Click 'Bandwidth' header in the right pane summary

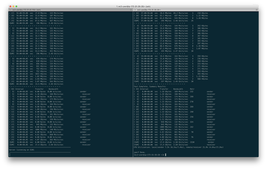tap(178, 89)
